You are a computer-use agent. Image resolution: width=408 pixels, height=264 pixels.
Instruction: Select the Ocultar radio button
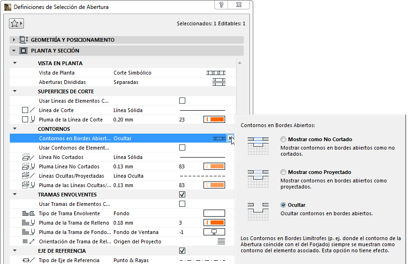tap(283, 205)
